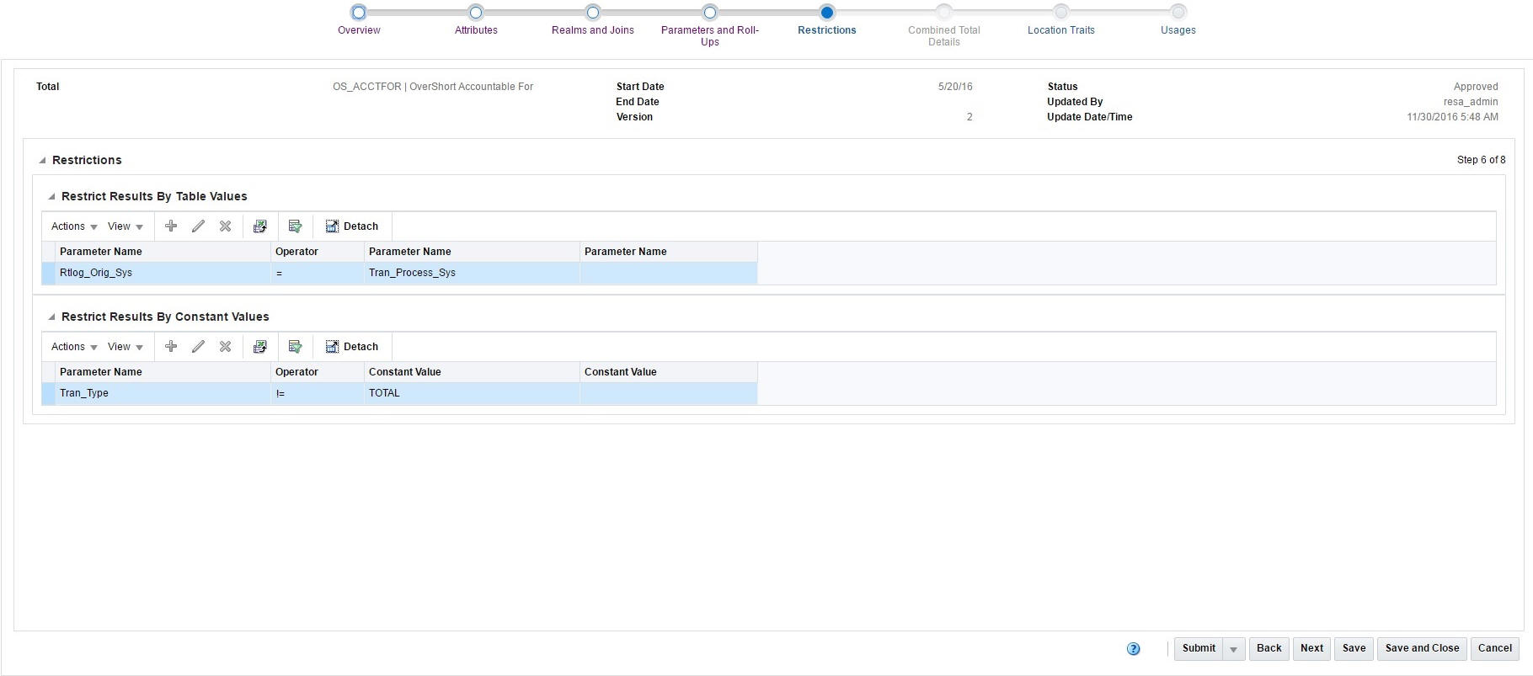
Task: Delete X icon in Constant Values toolbar
Action: 225,346
